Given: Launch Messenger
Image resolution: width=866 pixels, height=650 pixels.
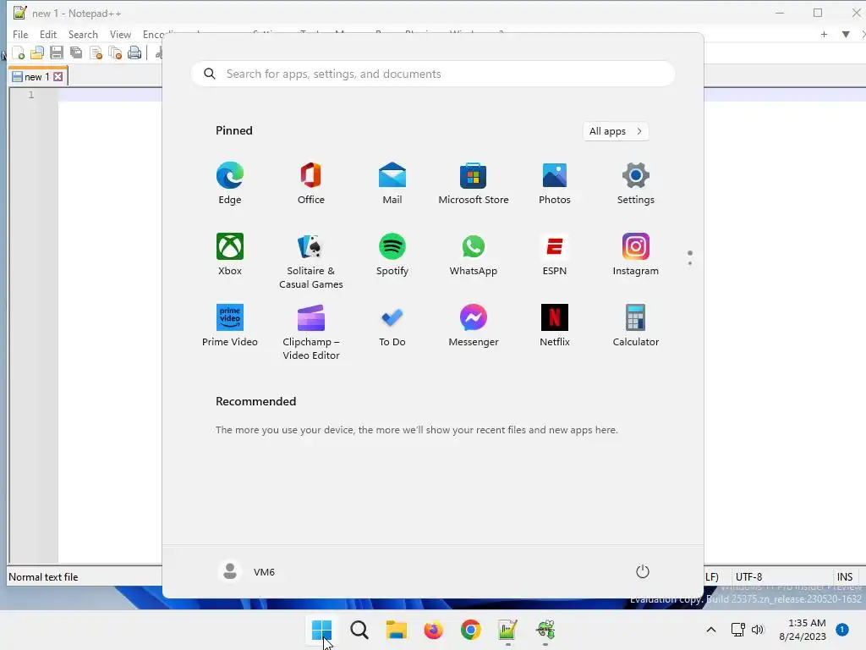Looking at the screenshot, I should pos(474,326).
